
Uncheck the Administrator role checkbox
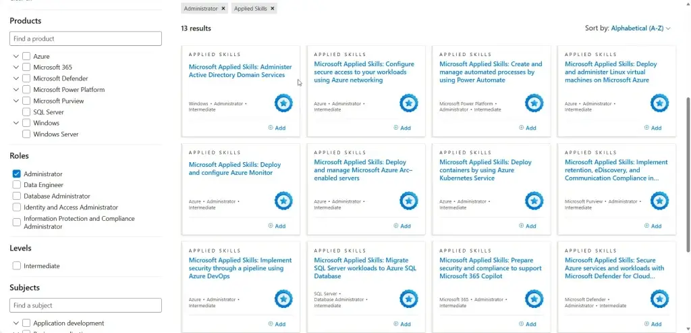(17, 174)
